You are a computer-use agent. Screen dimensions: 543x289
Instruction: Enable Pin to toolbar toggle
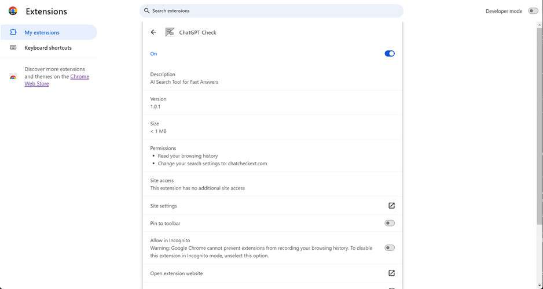(x=390, y=223)
